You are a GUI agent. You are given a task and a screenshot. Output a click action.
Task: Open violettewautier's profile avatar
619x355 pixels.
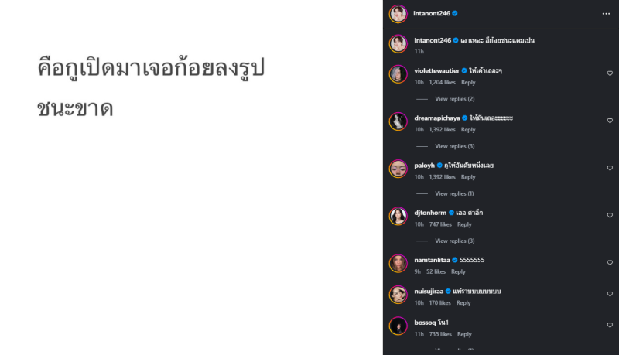[x=398, y=74]
